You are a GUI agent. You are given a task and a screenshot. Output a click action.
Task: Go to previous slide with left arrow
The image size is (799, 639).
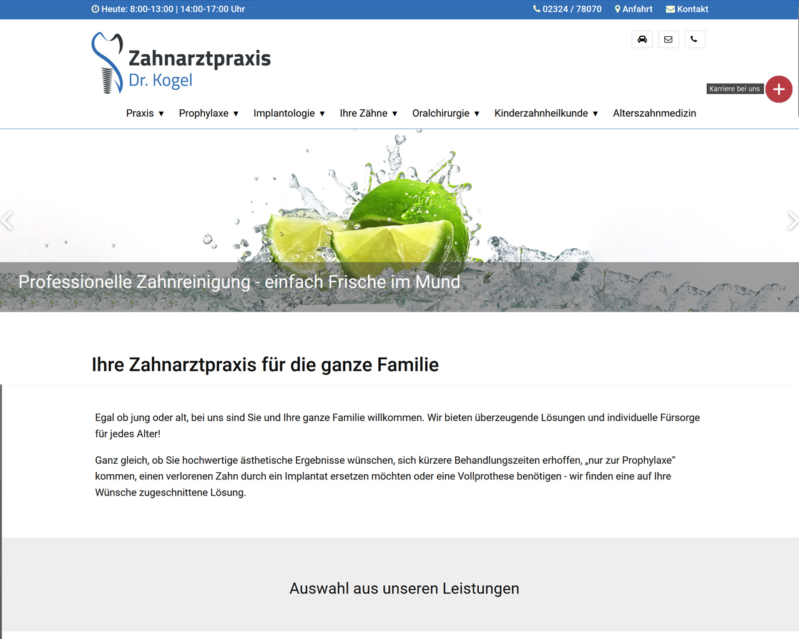point(7,220)
